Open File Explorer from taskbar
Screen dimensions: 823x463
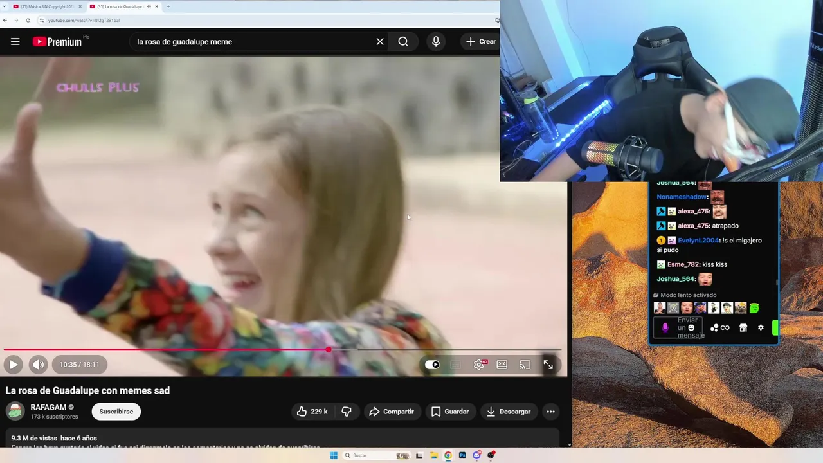point(434,455)
